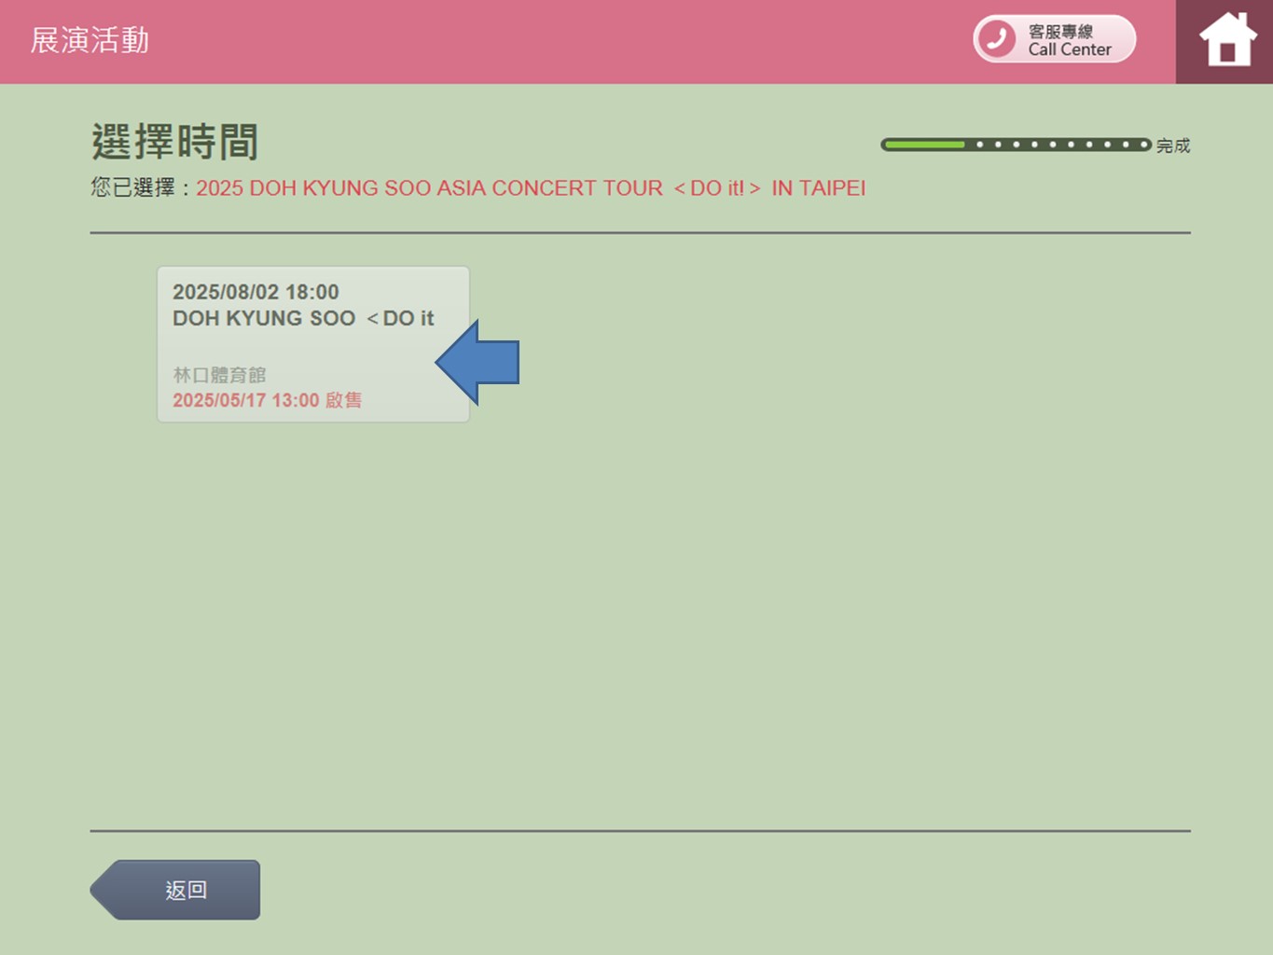Tap the phone handset icon

(997, 39)
